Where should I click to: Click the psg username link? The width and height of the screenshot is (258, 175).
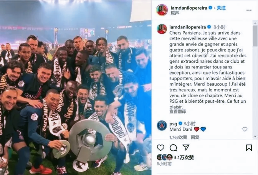[x=173, y=123]
